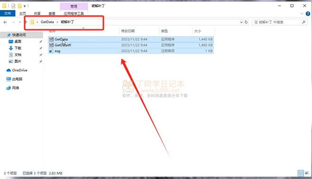The width and height of the screenshot is (312, 179).
Task: Sort by 大小 column header
Action: pyautogui.click(x=198, y=31)
